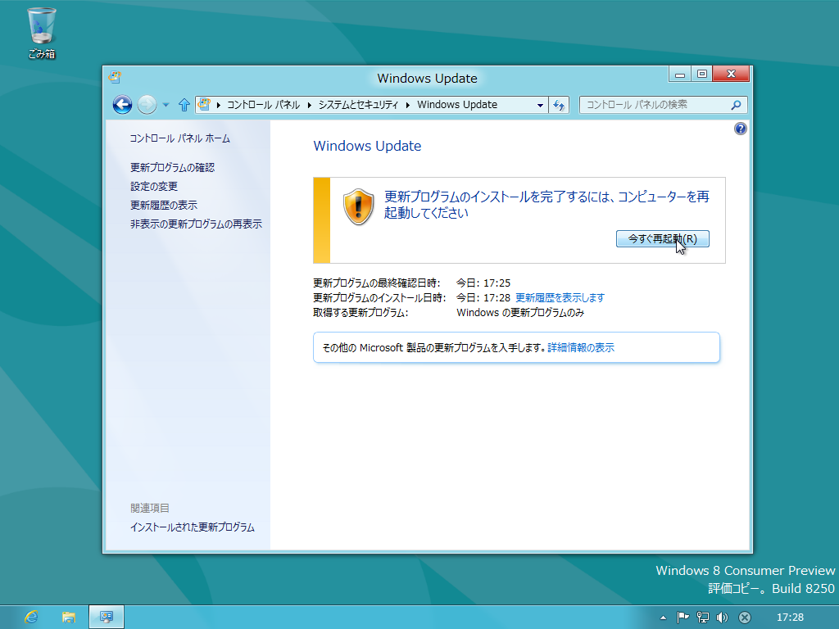The width and height of the screenshot is (839, 629).
Task: Expand the root breadcrumb arrow before コントロール パネル
Action: click(x=219, y=105)
